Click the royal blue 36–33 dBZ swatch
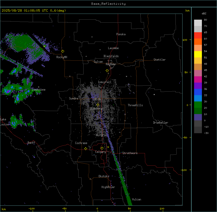217x212 pixels. coord(198,92)
